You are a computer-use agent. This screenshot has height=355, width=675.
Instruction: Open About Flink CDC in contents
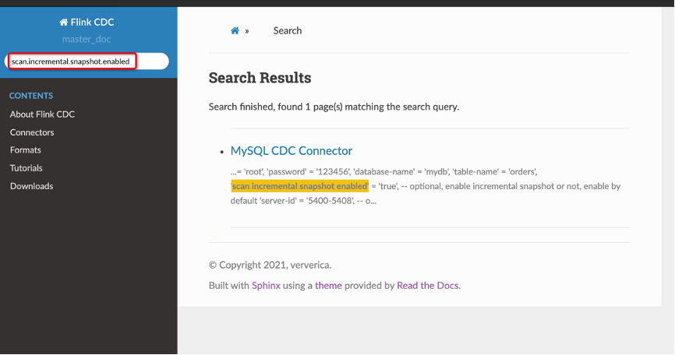click(42, 114)
